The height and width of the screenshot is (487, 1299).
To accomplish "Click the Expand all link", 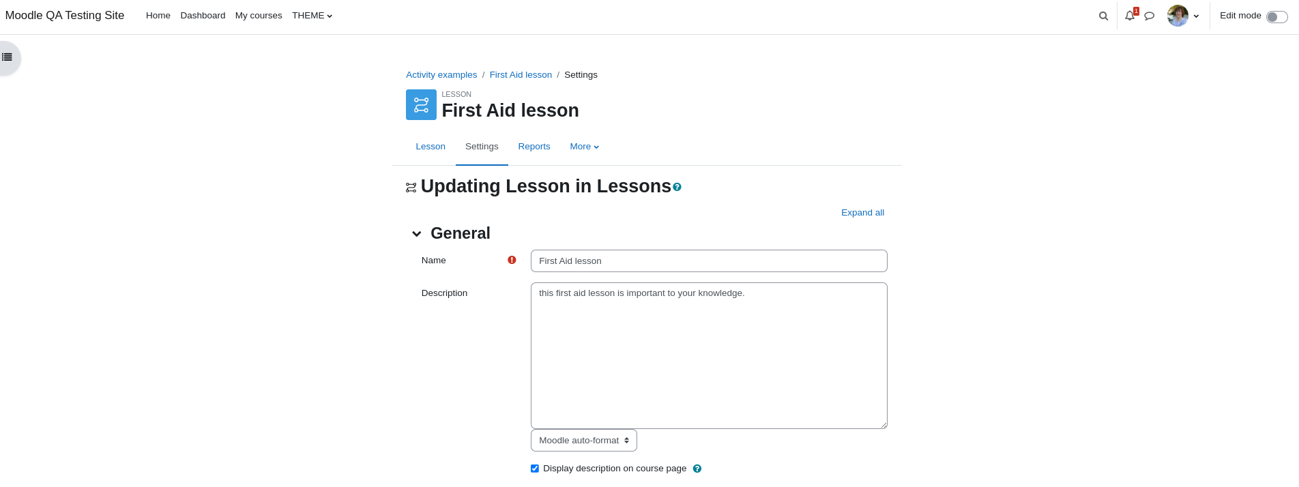I will [862, 213].
